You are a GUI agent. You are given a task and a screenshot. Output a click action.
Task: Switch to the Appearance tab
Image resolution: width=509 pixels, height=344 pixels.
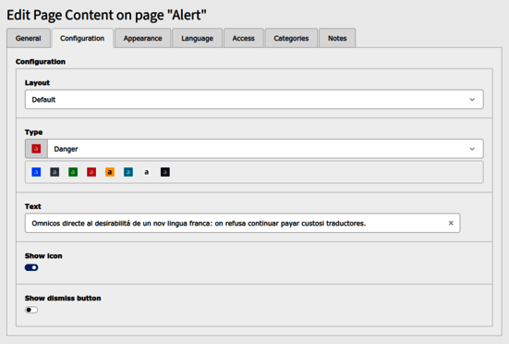(x=142, y=38)
